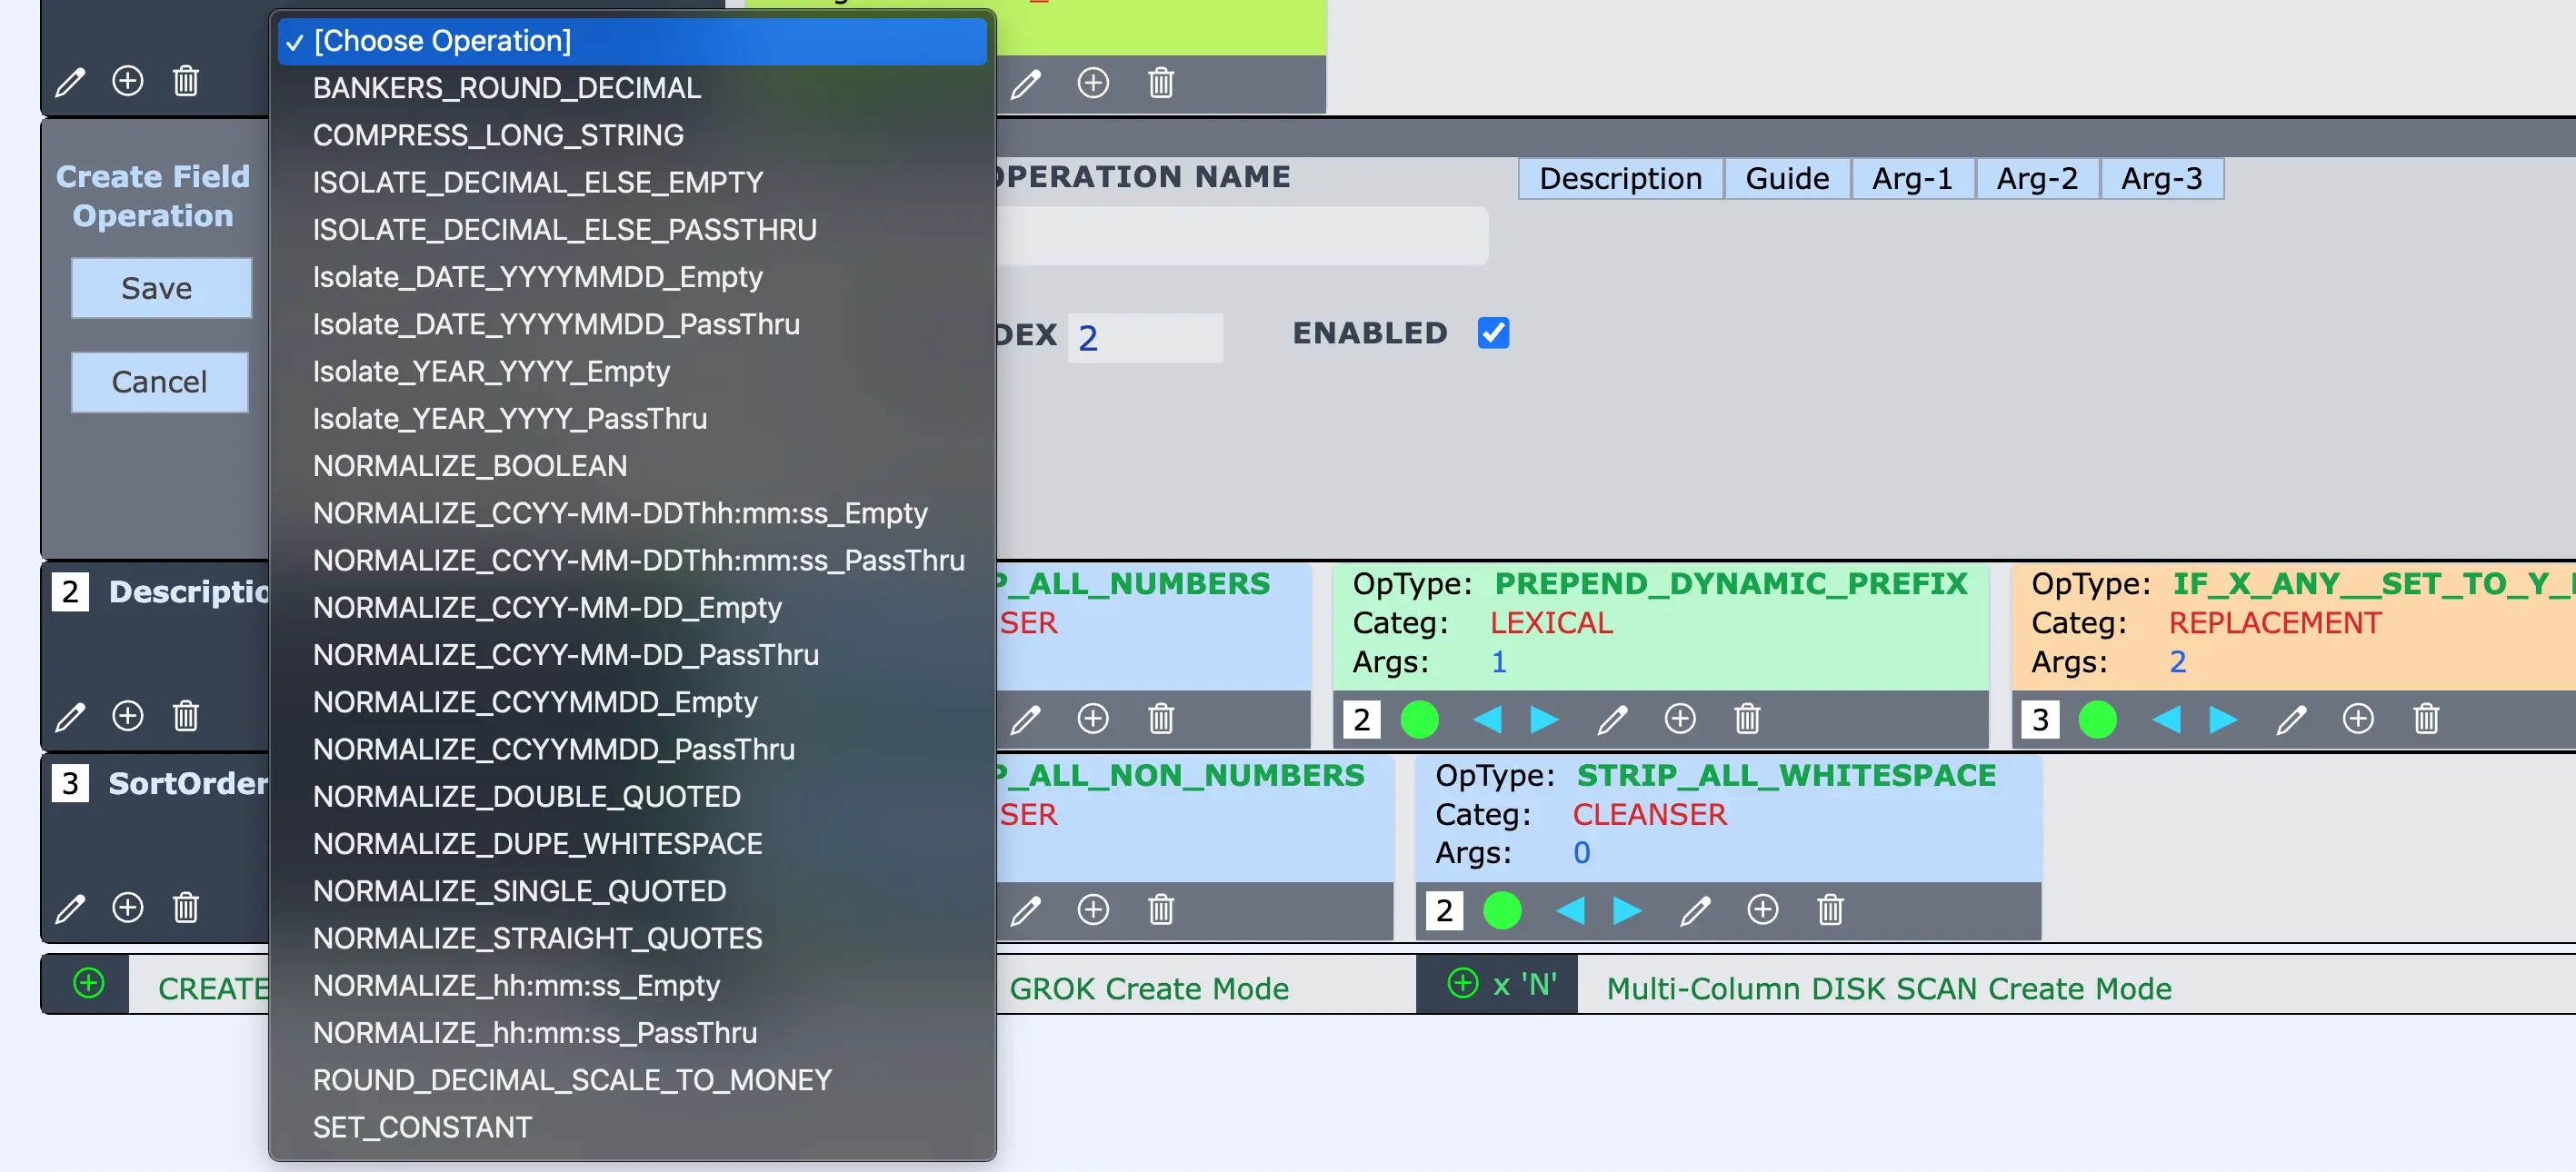Select [Choose Operation] in dropdown list

(632, 41)
